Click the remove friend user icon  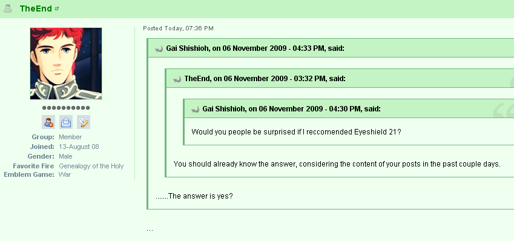[48, 122]
